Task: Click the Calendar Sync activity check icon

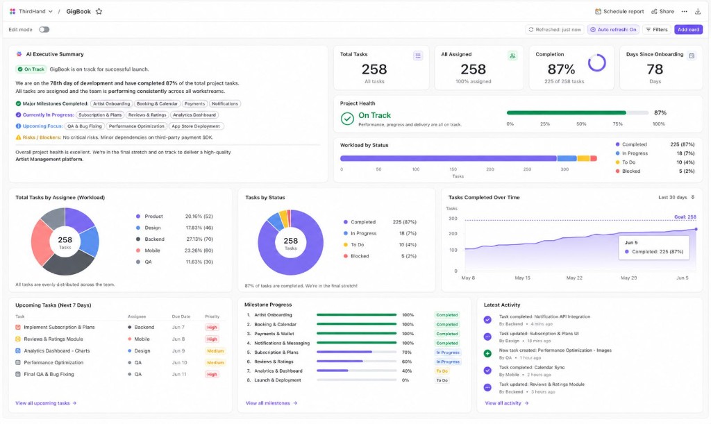Action: 487,371
